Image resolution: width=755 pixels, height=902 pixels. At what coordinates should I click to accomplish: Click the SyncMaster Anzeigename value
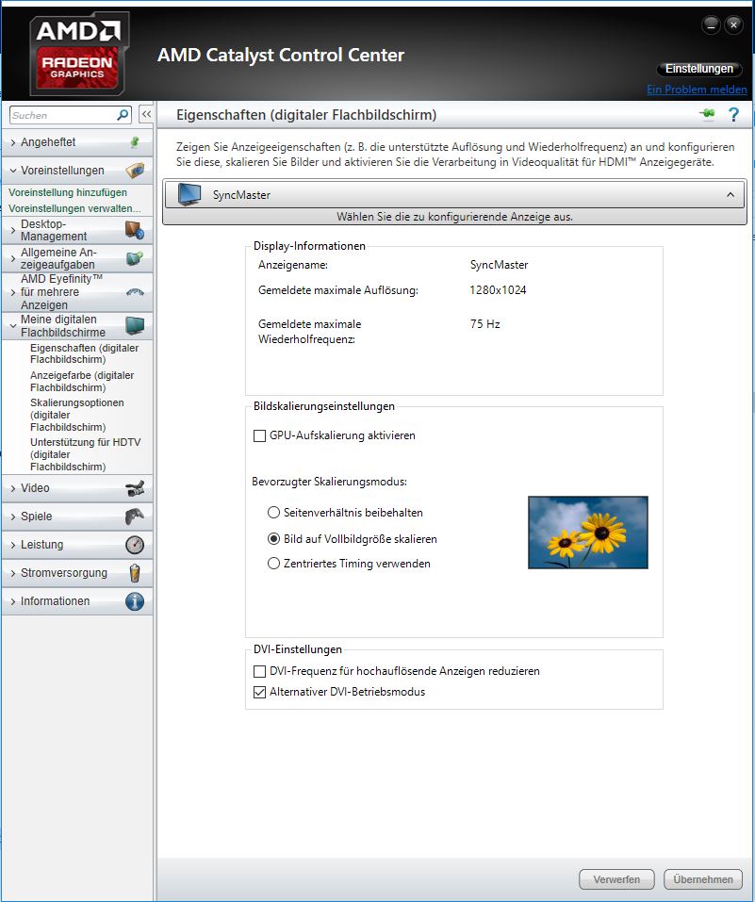pos(499,265)
